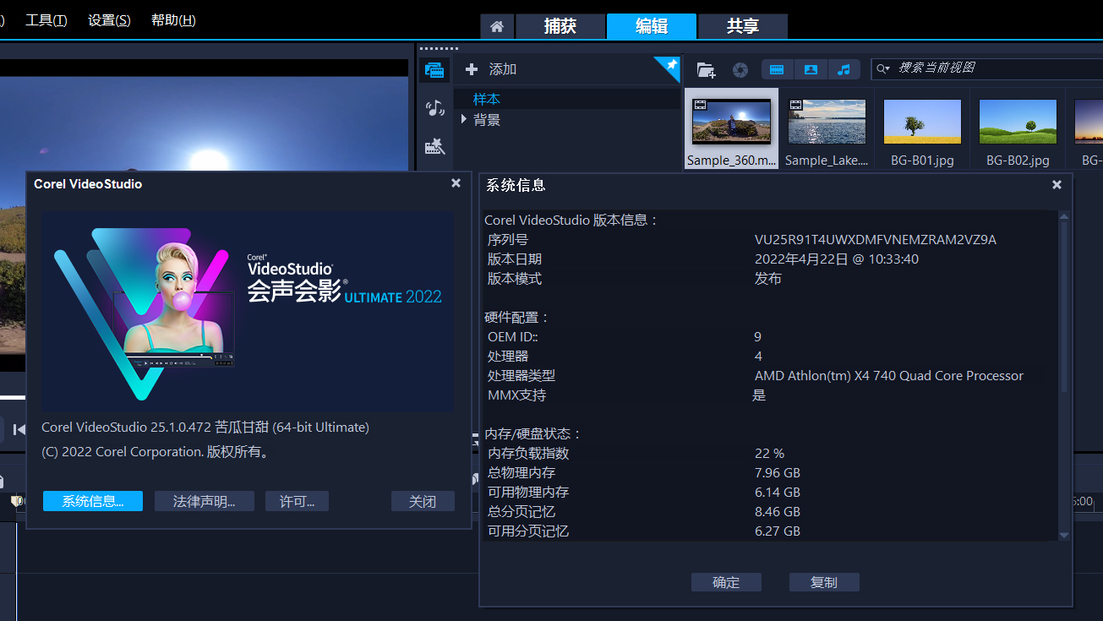Click the MMX支持 label row
This screenshot has width=1103, height=621.
517,395
